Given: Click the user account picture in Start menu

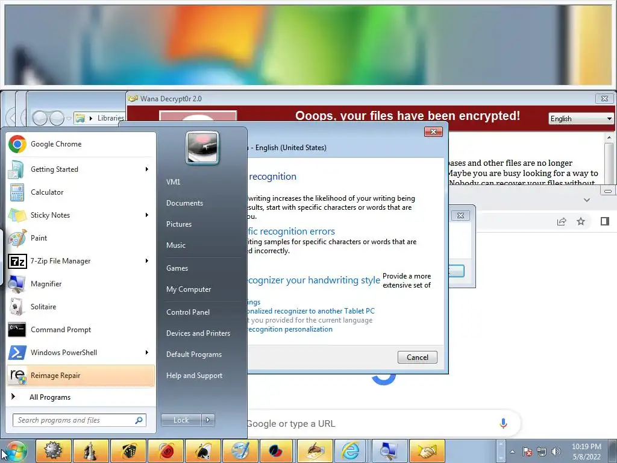Looking at the screenshot, I should (x=202, y=148).
